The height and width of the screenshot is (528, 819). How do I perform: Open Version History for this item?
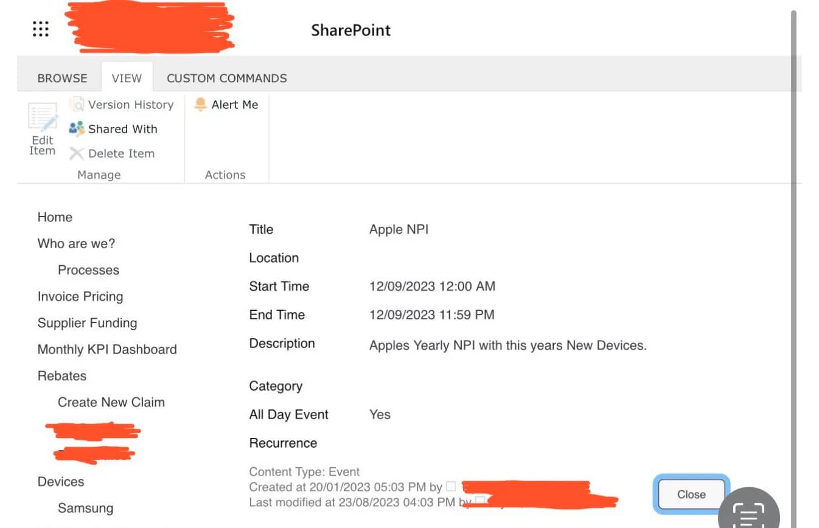130,105
